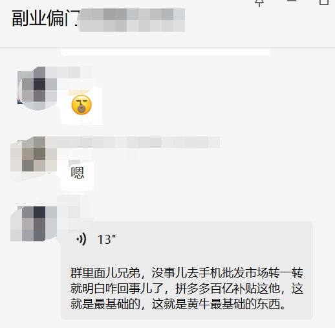Click the blurred part of the group name
The height and width of the screenshot is (328, 335).
[x=132, y=20]
